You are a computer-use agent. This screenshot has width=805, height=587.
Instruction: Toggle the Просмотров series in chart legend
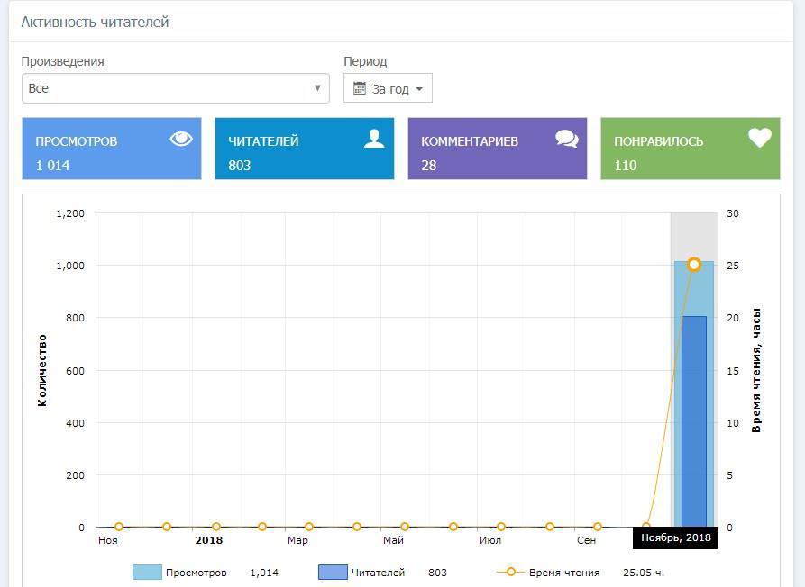point(196,573)
